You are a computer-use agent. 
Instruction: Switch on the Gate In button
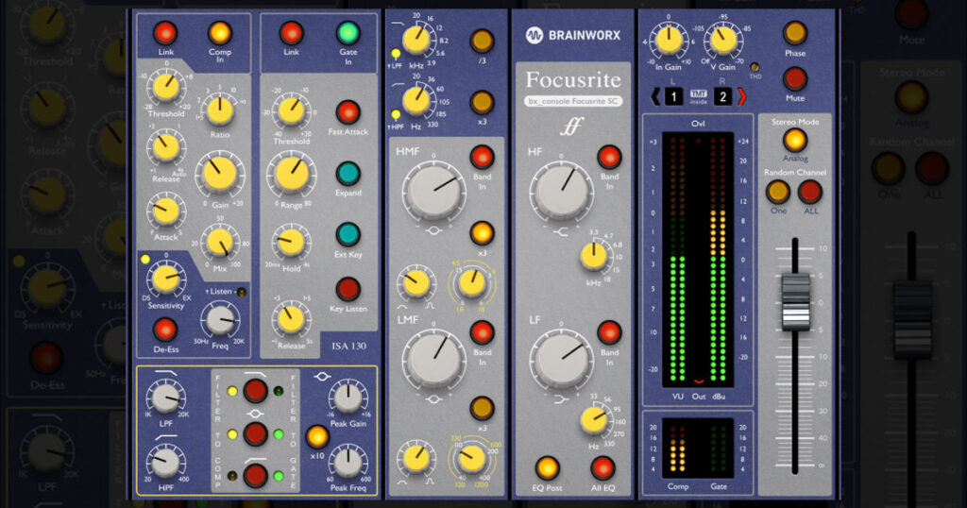tap(348, 33)
